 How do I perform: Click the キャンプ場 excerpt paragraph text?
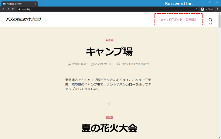[108, 84]
